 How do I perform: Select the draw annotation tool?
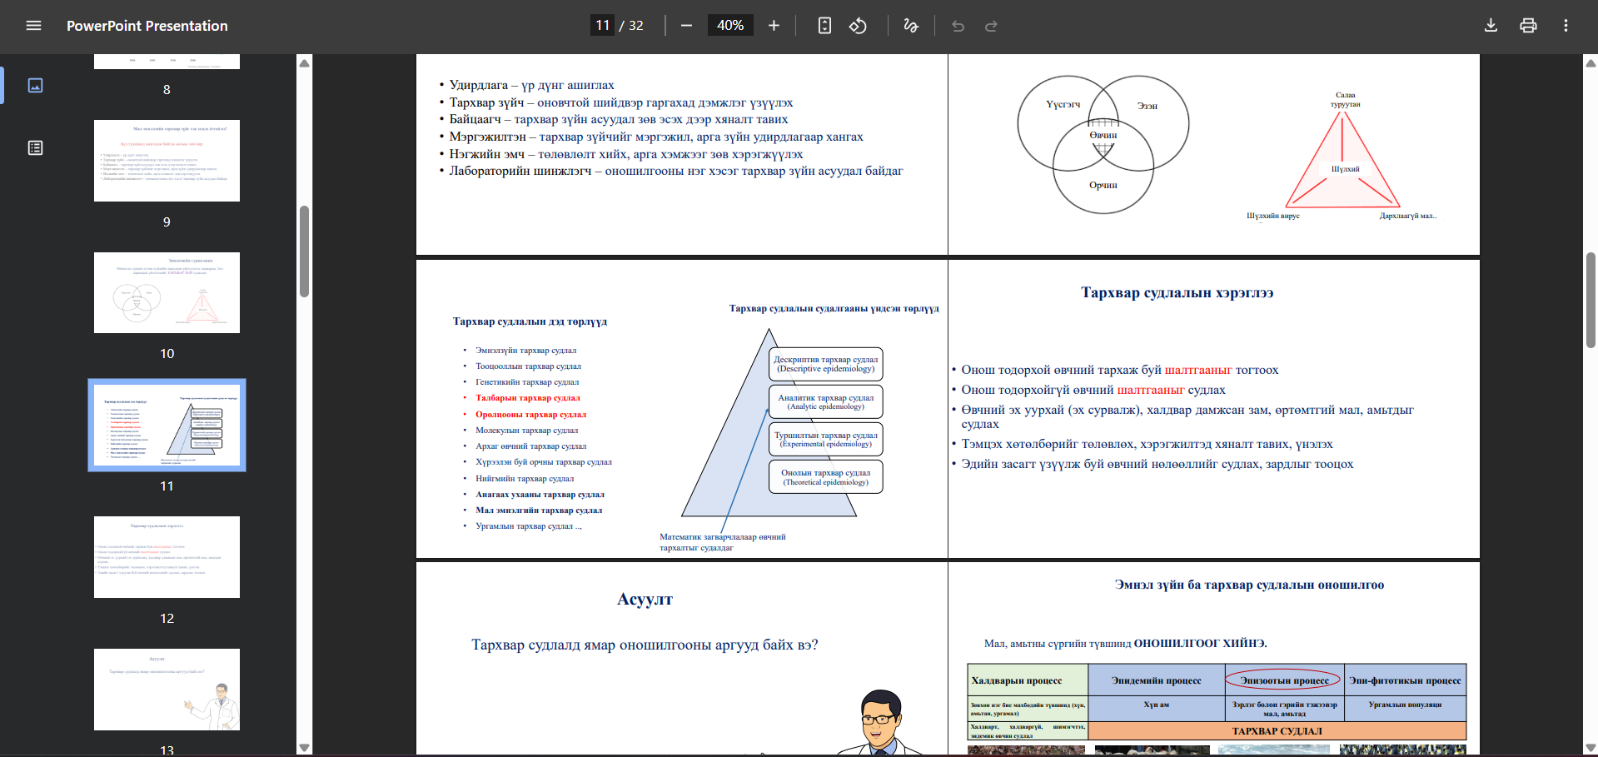coord(911,26)
